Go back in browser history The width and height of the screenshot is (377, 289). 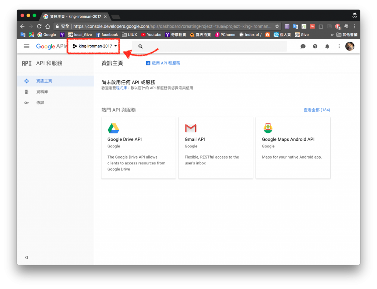(x=22, y=26)
